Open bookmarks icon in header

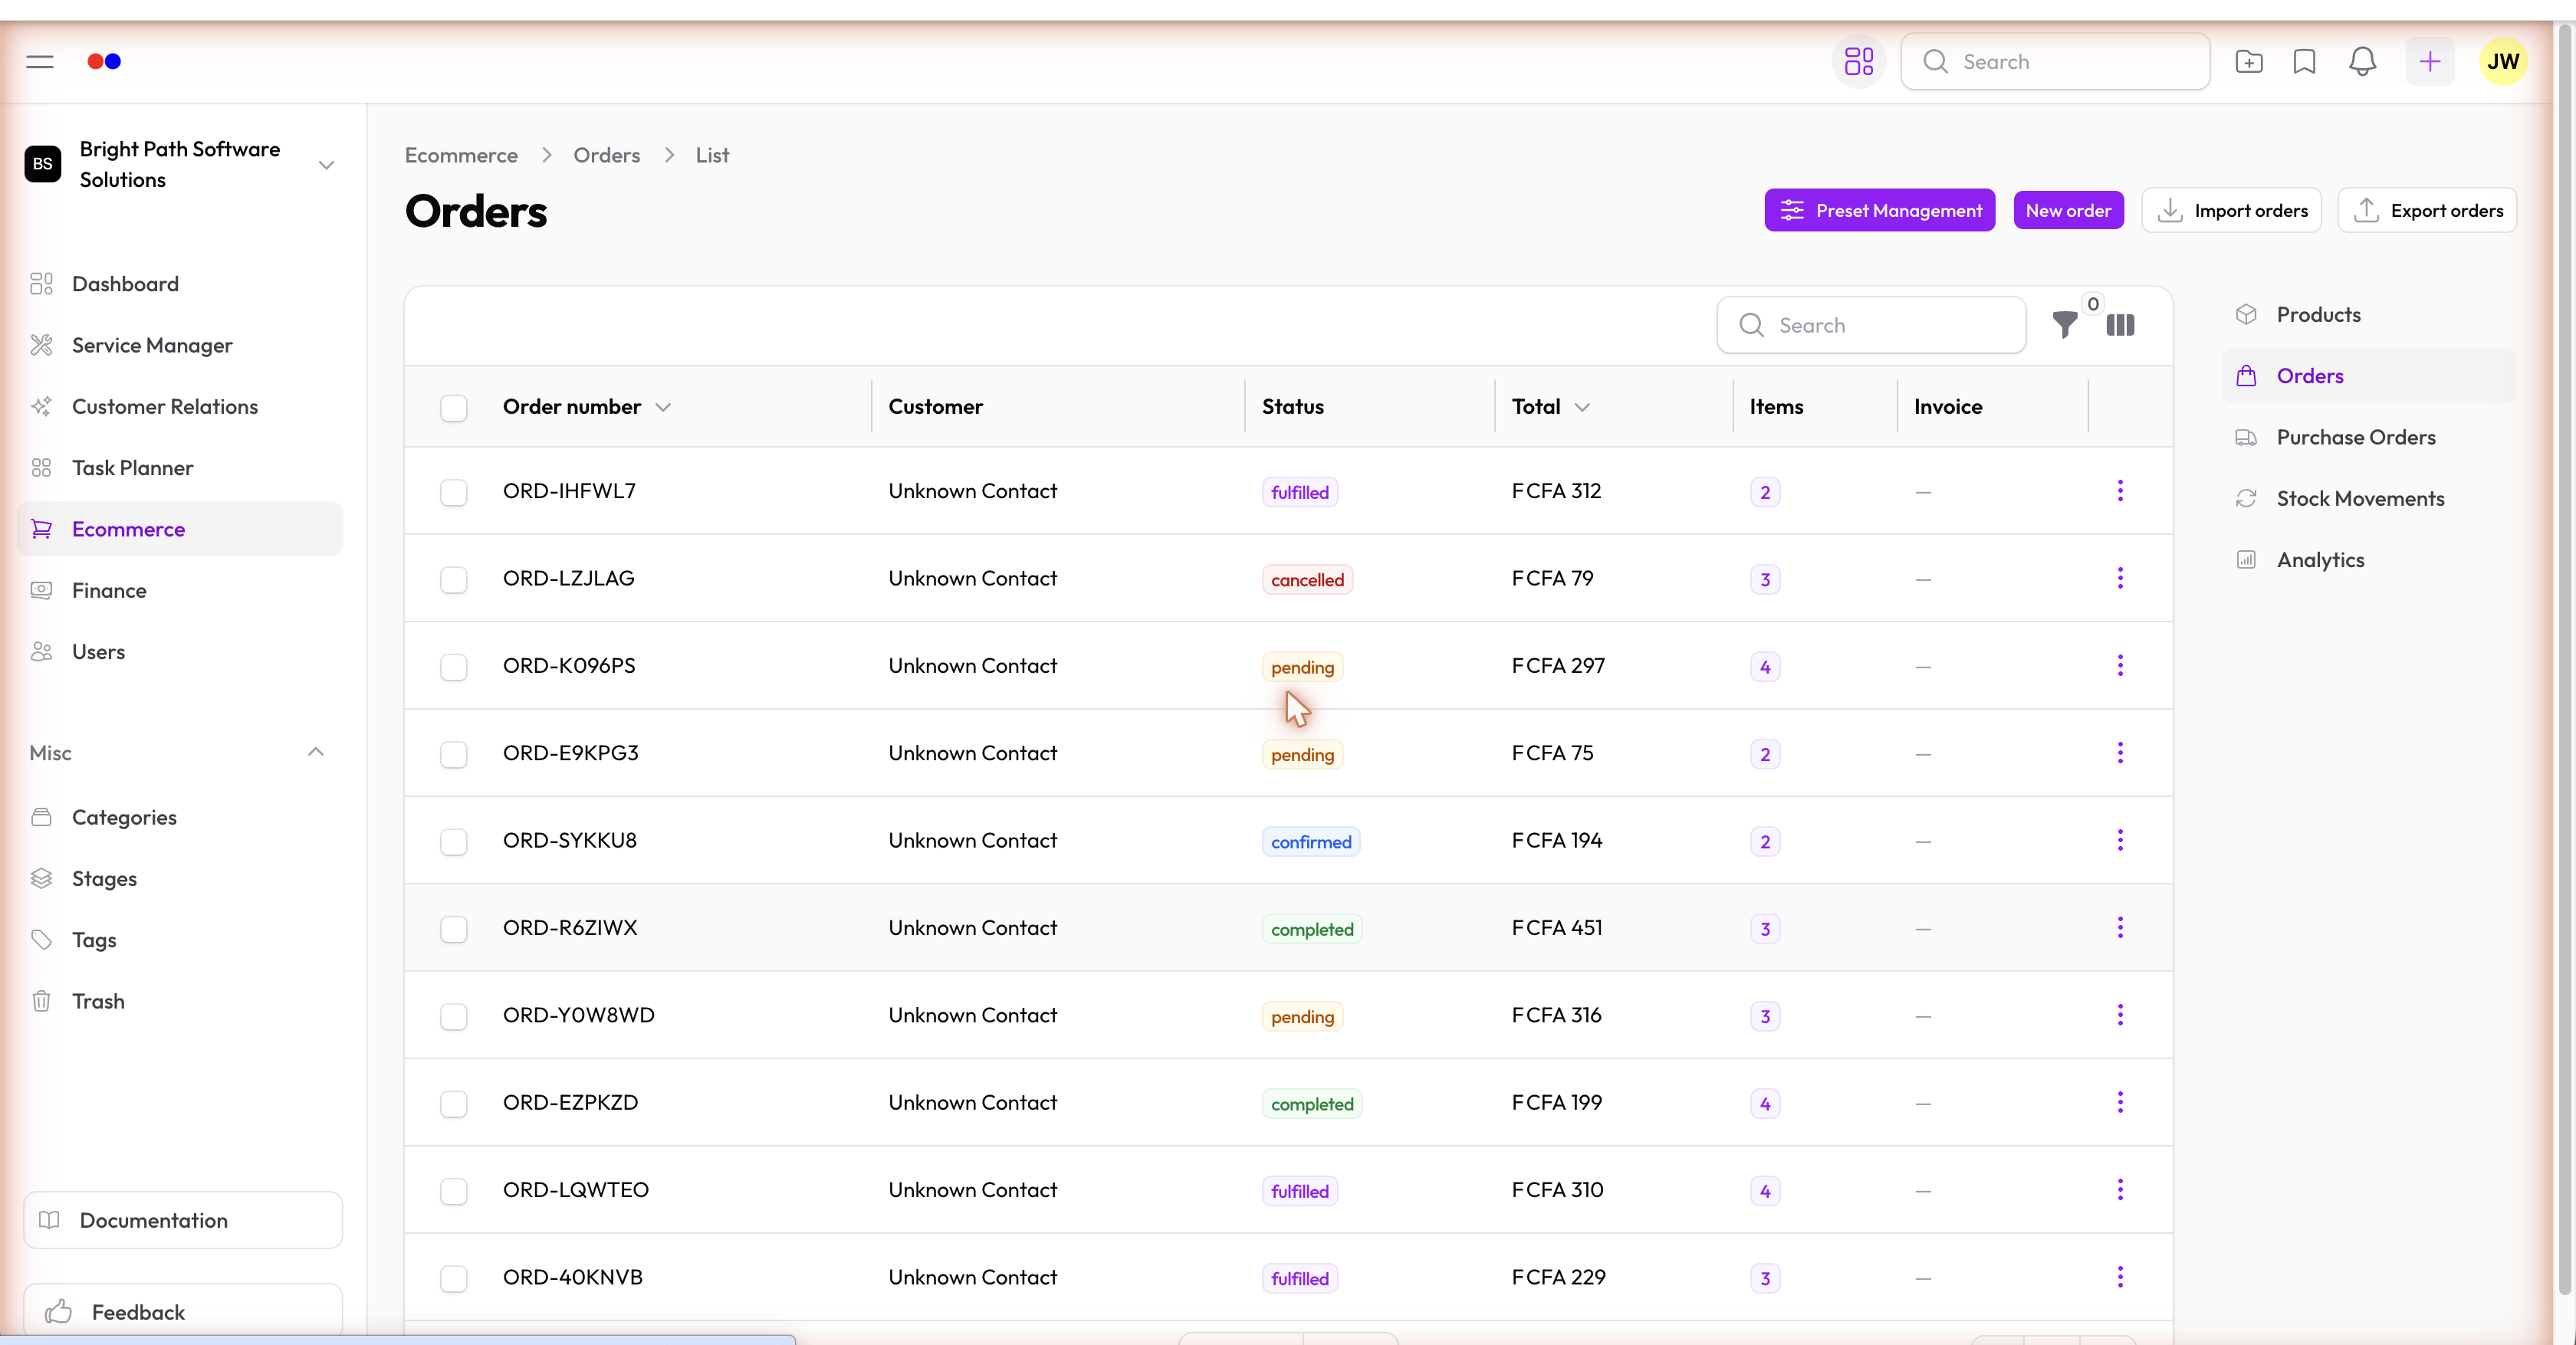[2304, 62]
